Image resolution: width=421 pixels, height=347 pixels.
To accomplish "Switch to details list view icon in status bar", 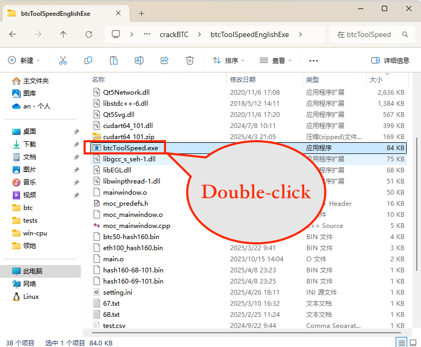I will (401, 343).
